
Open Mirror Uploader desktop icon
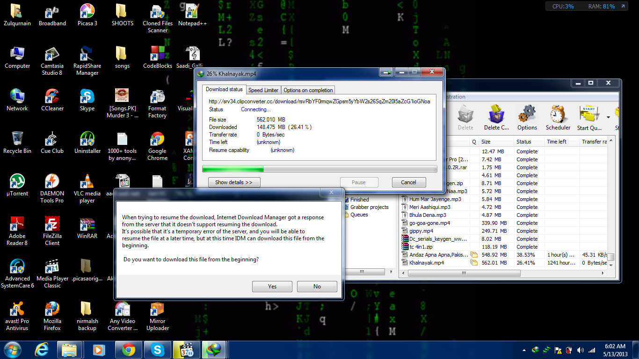pyautogui.click(x=157, y=316)
